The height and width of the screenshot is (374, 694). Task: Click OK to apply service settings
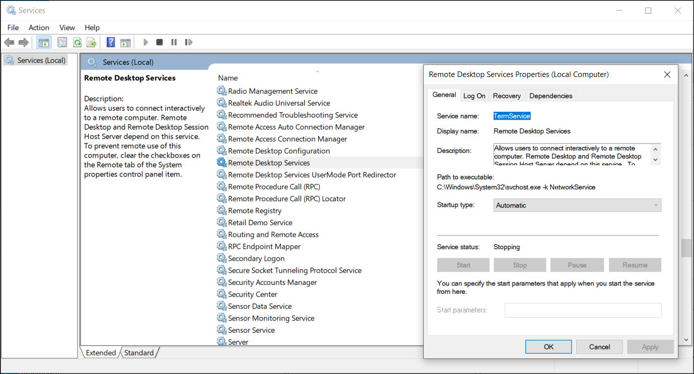[x=548, y=346]
